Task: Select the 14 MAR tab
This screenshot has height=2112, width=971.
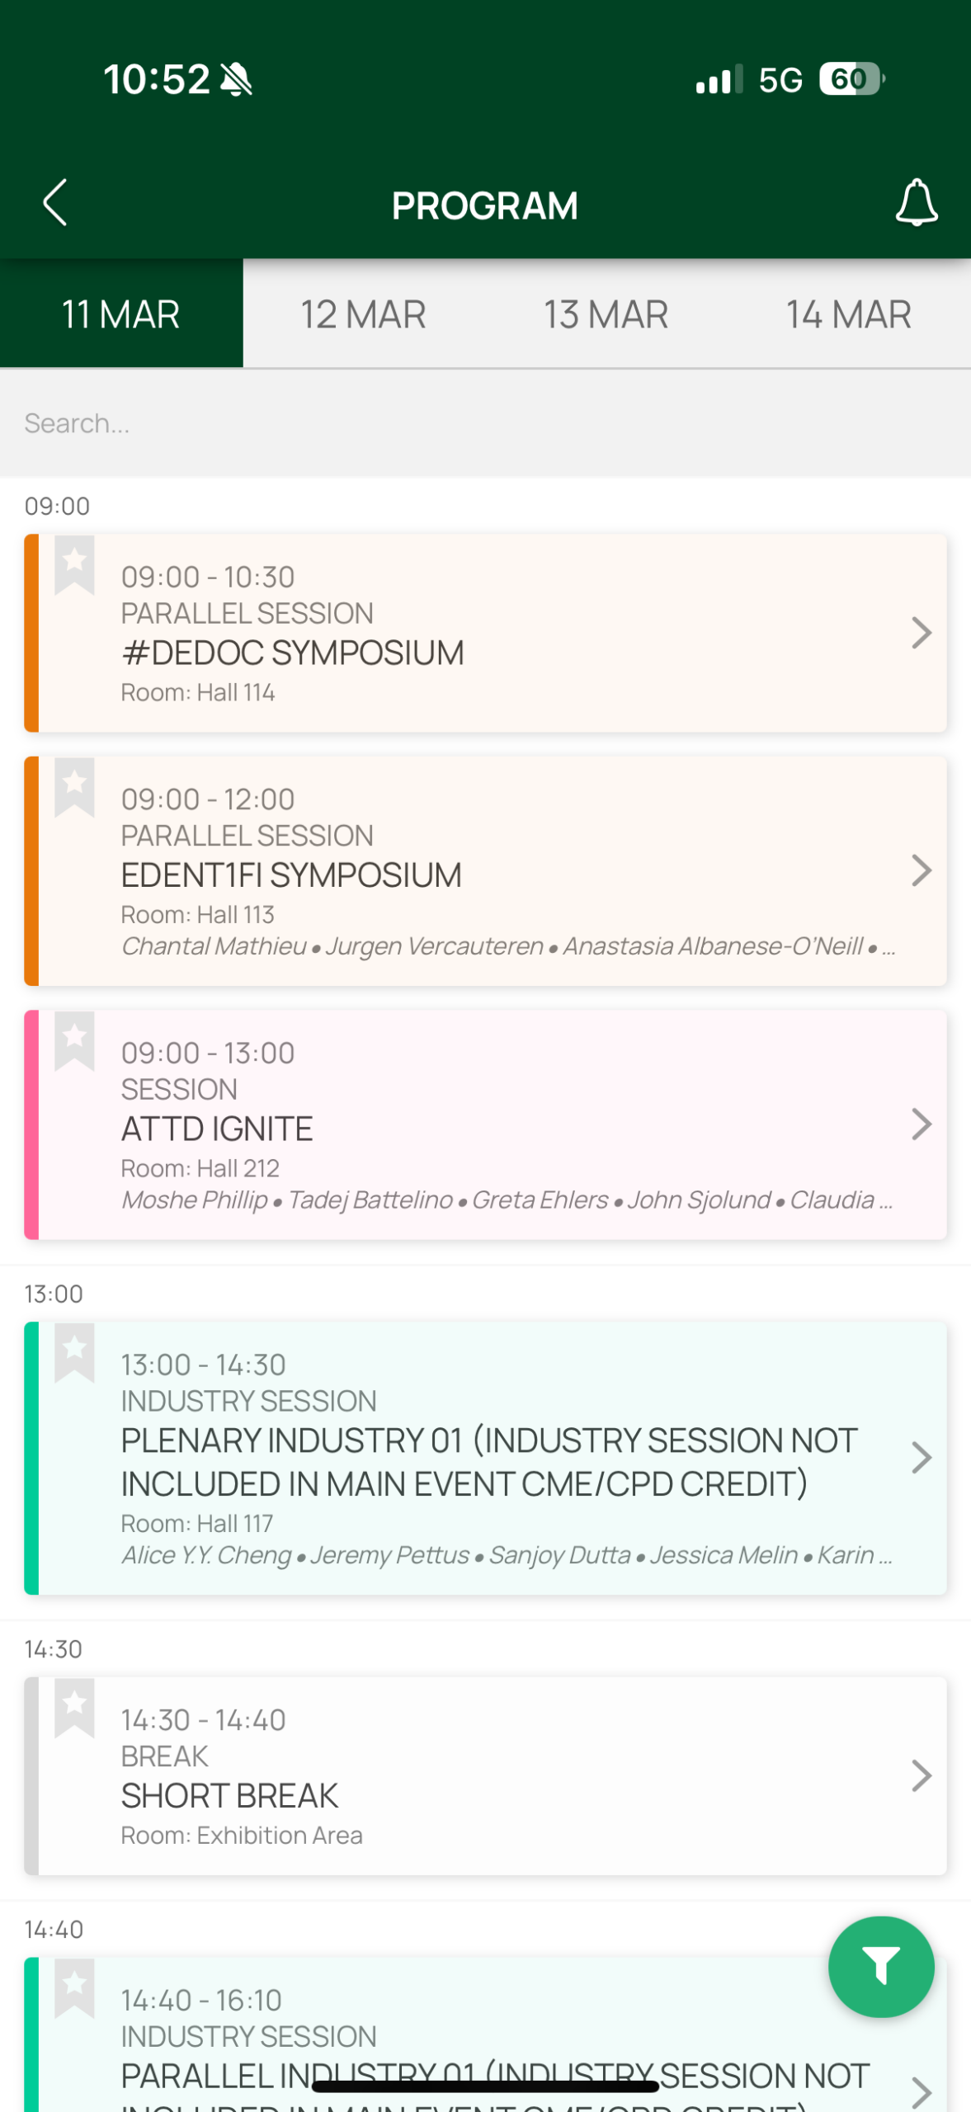Action: pyautogui.click(x=848, y=314)
